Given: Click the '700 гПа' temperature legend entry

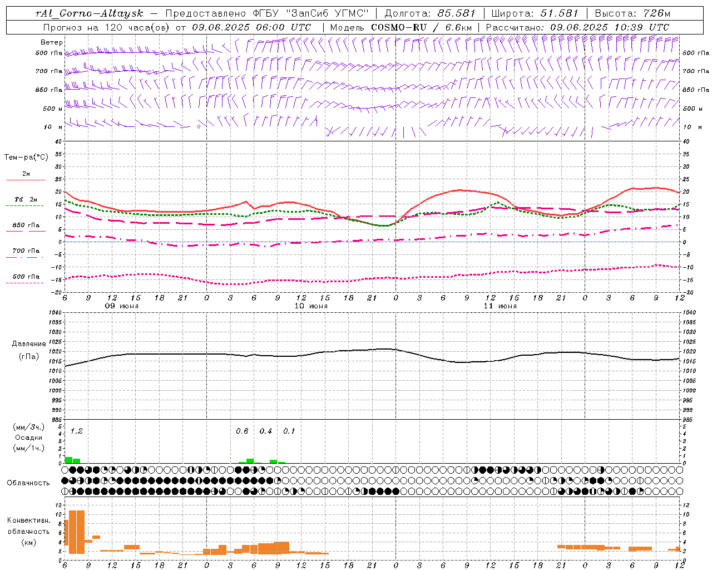Looking at the screenshot, I should click(x=26, y=251).
